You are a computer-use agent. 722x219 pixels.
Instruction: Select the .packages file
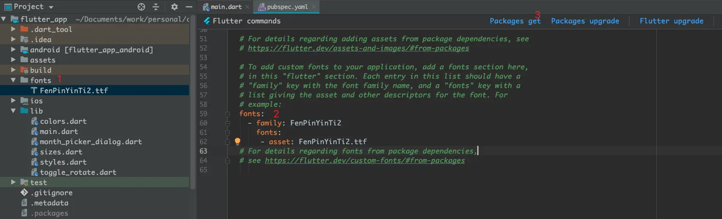(49, 213)
